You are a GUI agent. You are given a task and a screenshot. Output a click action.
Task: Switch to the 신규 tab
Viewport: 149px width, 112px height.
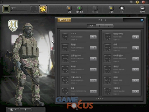tap(109, 26)
